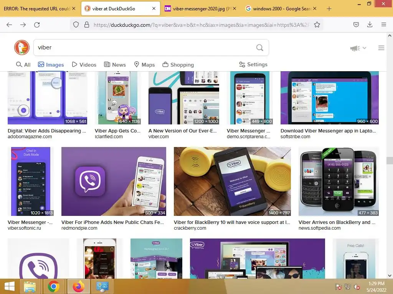393x294 pixels.
Task: Select the News search category
Action: [x=115, y=65]
